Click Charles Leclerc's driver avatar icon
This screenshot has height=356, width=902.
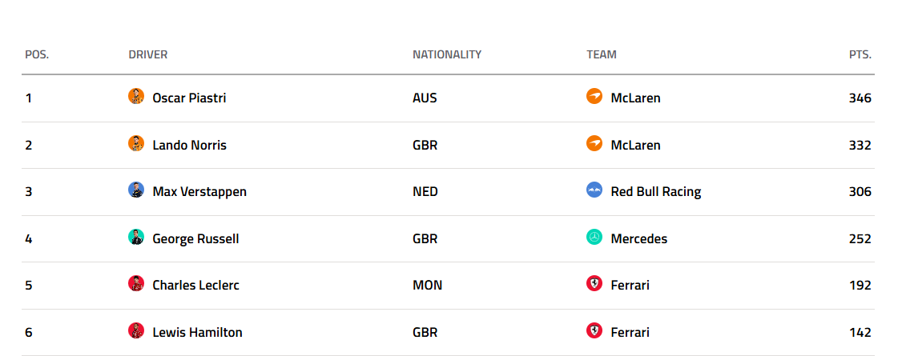(136, 284)
